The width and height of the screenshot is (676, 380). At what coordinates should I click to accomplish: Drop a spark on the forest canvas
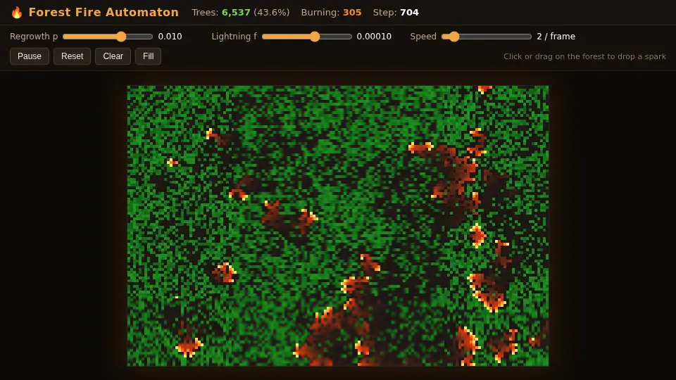pos(338,226)
